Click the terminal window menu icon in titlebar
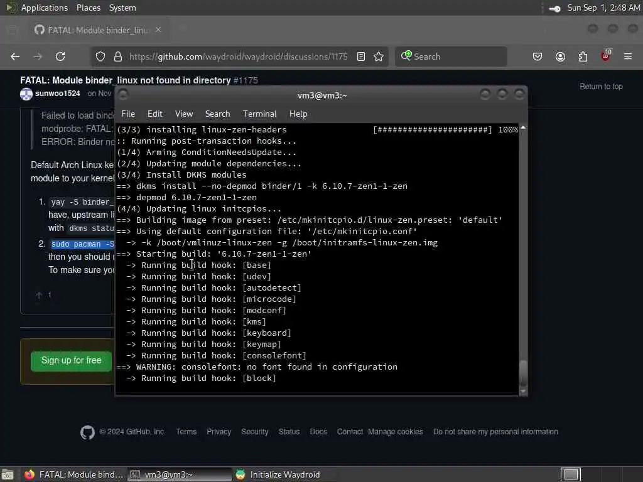The height and width of the screenshot is (482, 643). (123, 95)
